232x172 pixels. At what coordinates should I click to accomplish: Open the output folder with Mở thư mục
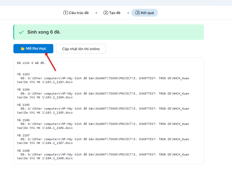33,48
